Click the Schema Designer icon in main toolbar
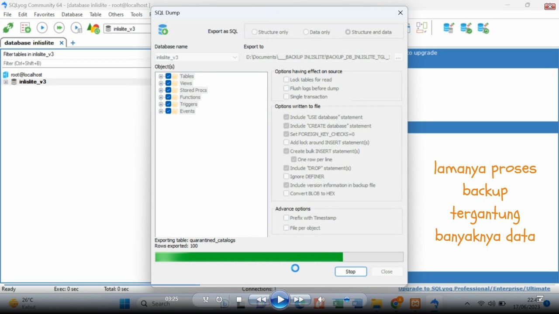The image size is (559, 314). (x=421, y=28)
